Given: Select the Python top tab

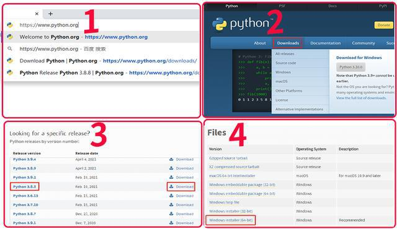Looking at the screenshot, I should (231, 6).
